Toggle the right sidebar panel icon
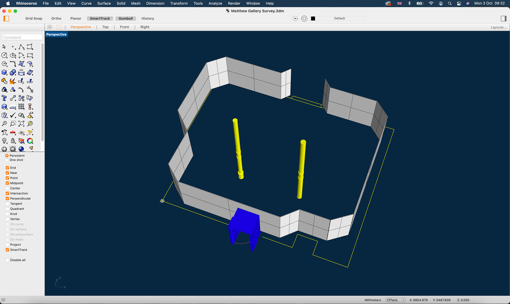The image size is (510, 304). click(503, 18)
